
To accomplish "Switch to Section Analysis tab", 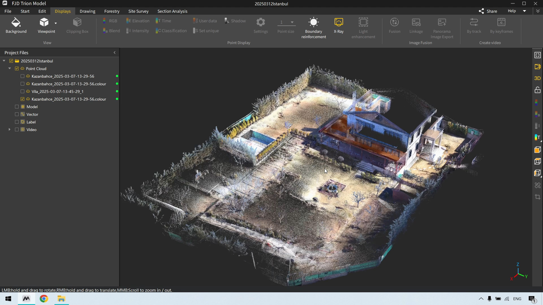I will [172, 11].
